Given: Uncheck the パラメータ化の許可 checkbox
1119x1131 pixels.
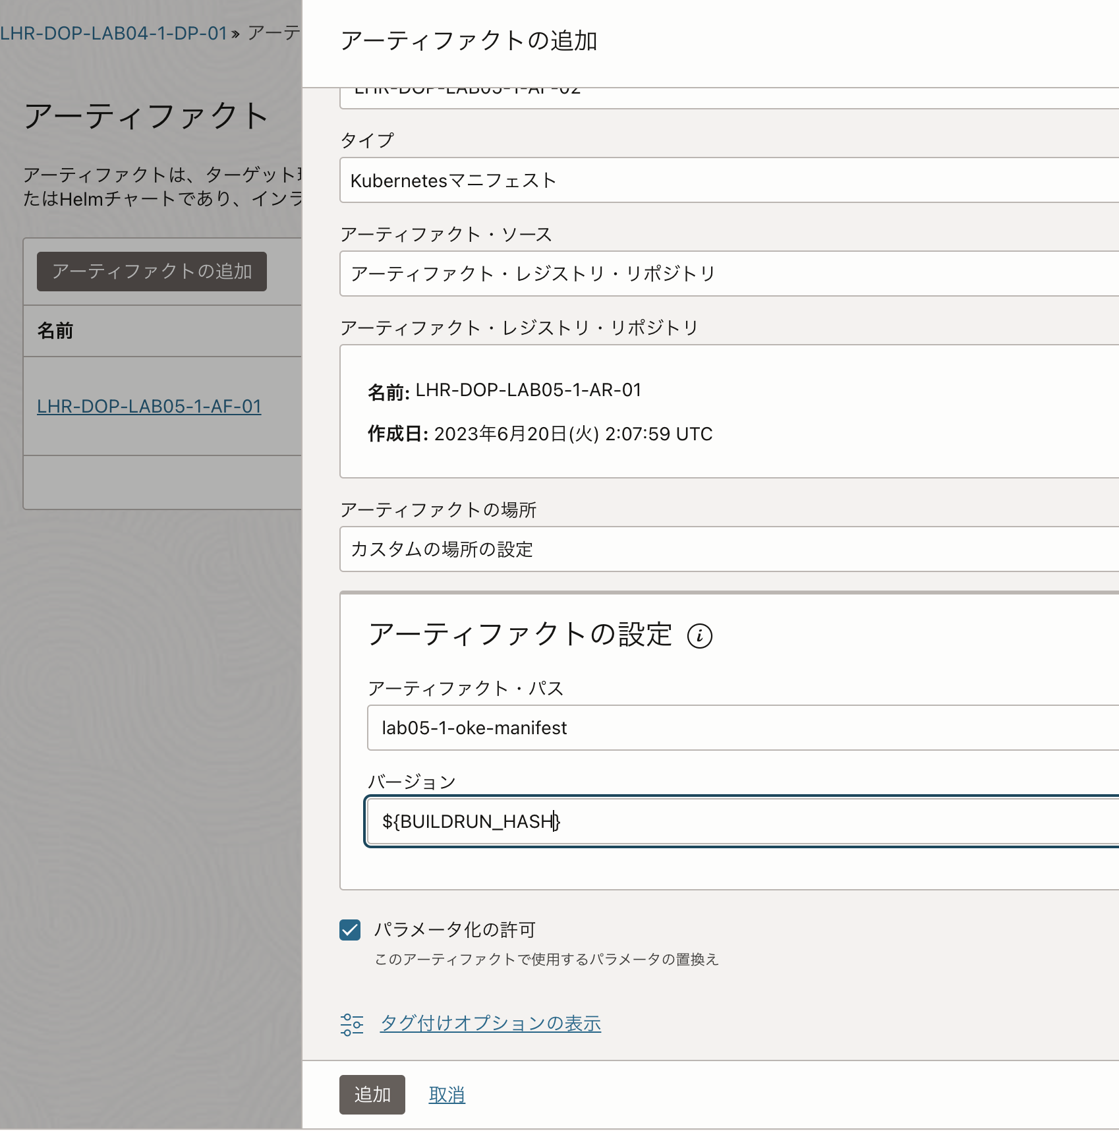Looking at the screenshot, I should (349, 929).
